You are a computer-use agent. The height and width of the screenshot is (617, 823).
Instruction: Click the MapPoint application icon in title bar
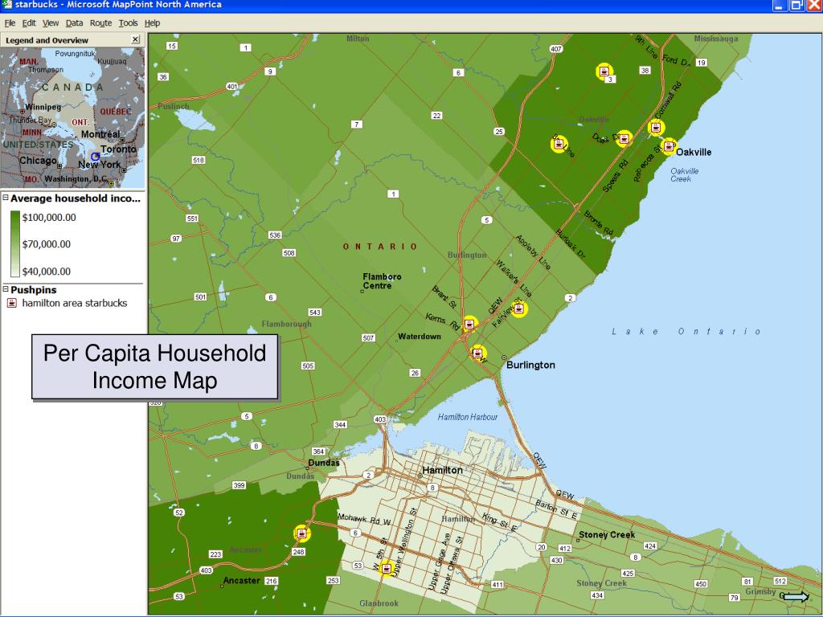coord(6,5)
